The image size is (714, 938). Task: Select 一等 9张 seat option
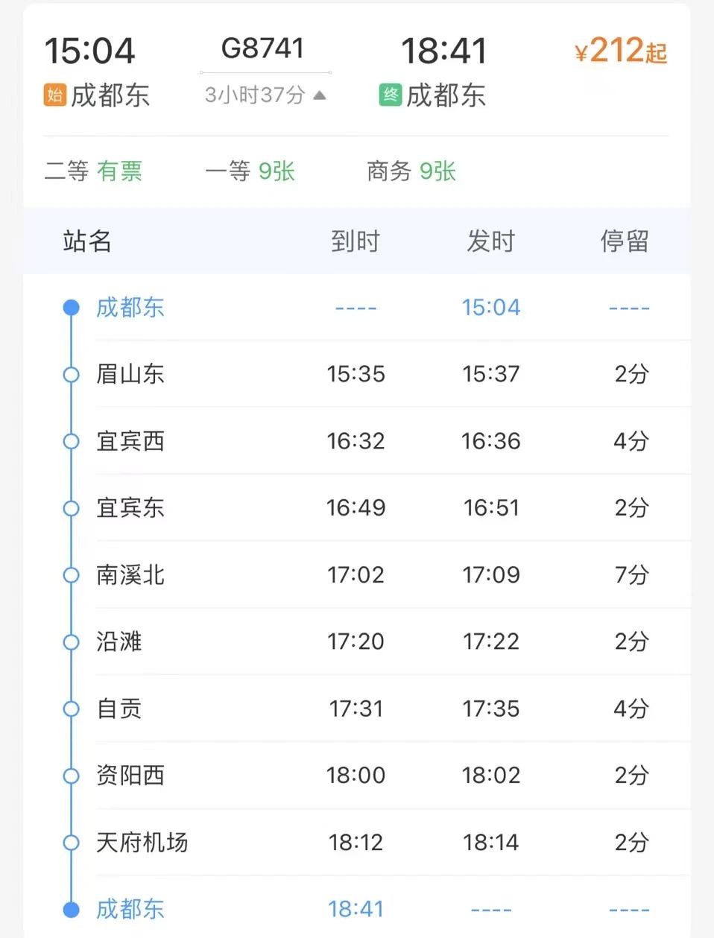pyautogui.click(x=250, y=171)
